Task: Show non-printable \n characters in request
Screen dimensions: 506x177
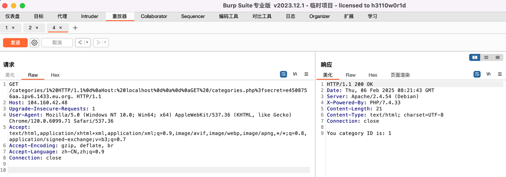Action: click(x=295, y=74)
